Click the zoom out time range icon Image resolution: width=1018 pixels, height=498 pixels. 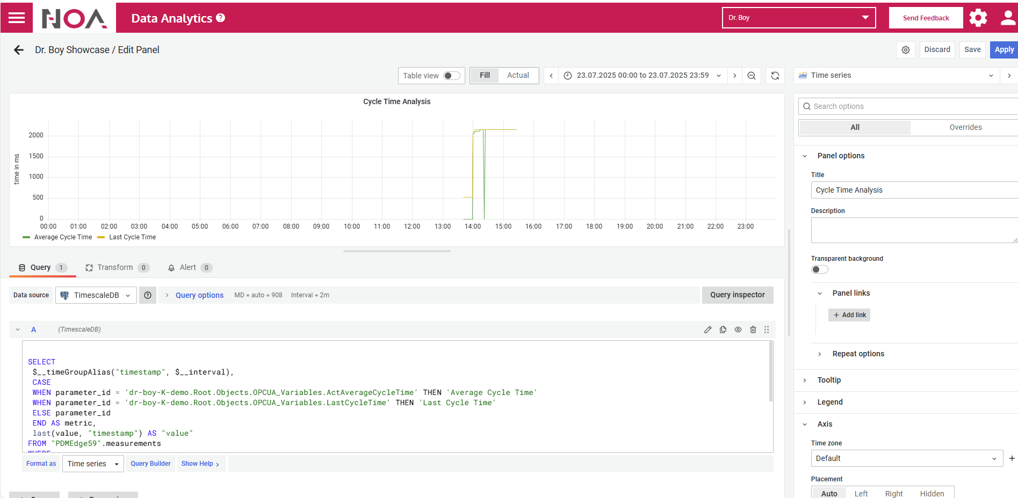pyautogui.click(x=752, y=76)
